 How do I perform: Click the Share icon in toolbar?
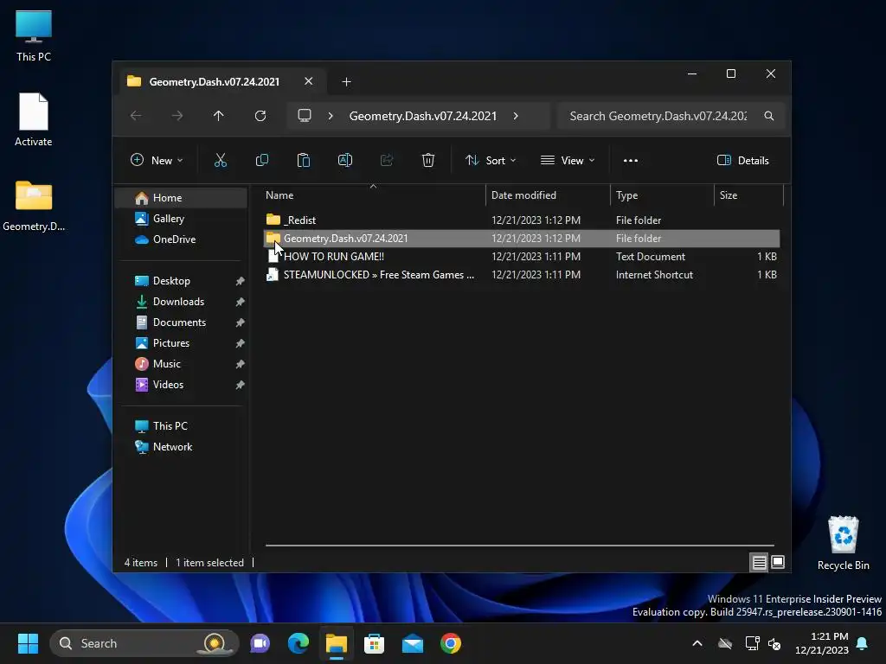tap(387, 160)
